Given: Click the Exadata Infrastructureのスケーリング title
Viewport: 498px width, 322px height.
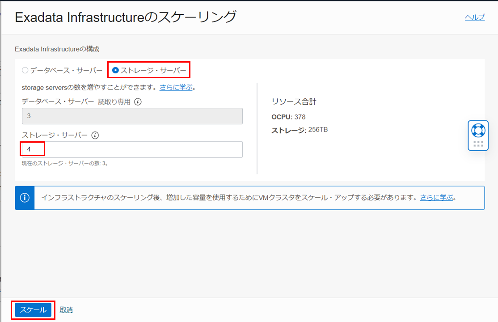Looking at the screenshot, I should [x=125, y=17].
